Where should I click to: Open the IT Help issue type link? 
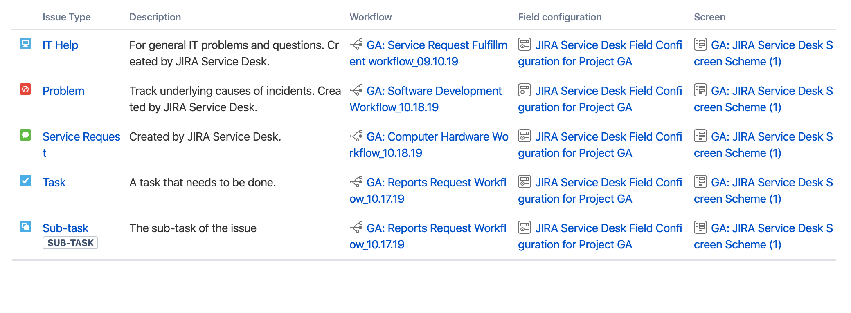(x=60, y=45)
